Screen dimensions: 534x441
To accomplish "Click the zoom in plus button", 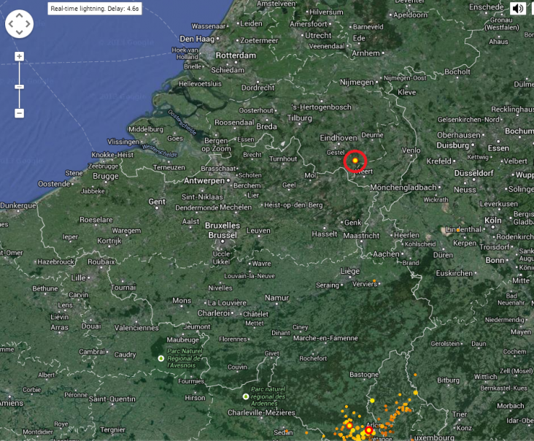I will [x=19, y=56].
